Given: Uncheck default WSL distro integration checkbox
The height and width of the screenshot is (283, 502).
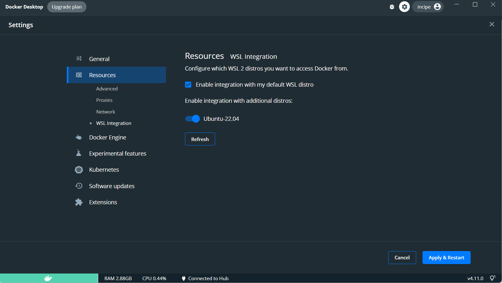Looking at the screenshot, I should point(188,84).
